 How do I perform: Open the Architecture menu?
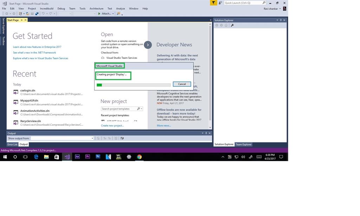(96, 8)
